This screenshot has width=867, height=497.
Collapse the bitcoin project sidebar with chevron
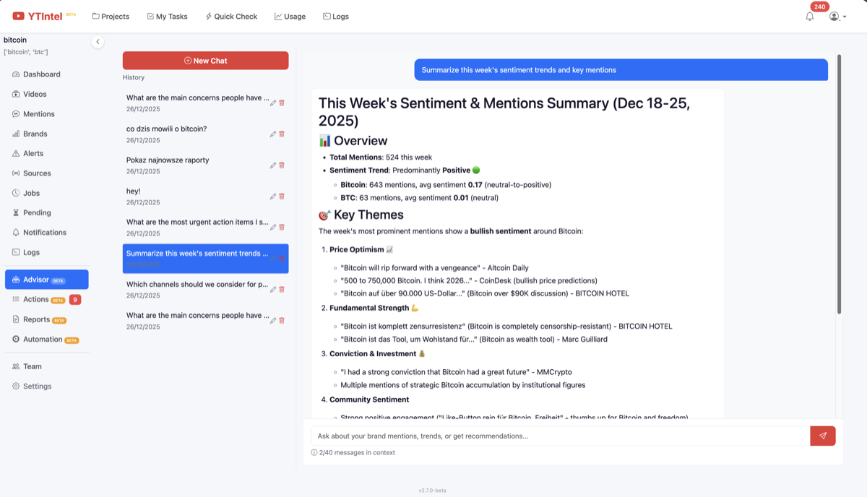[x=98, y=41]
